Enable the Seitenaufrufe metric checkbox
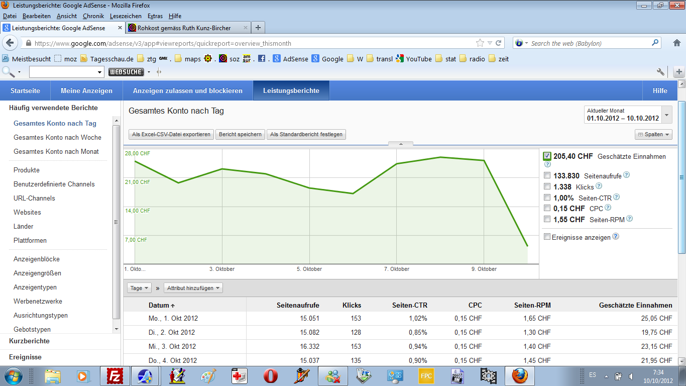 tap(547, 175)
